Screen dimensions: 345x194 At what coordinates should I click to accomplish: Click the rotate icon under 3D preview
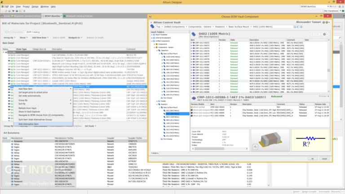255,147
